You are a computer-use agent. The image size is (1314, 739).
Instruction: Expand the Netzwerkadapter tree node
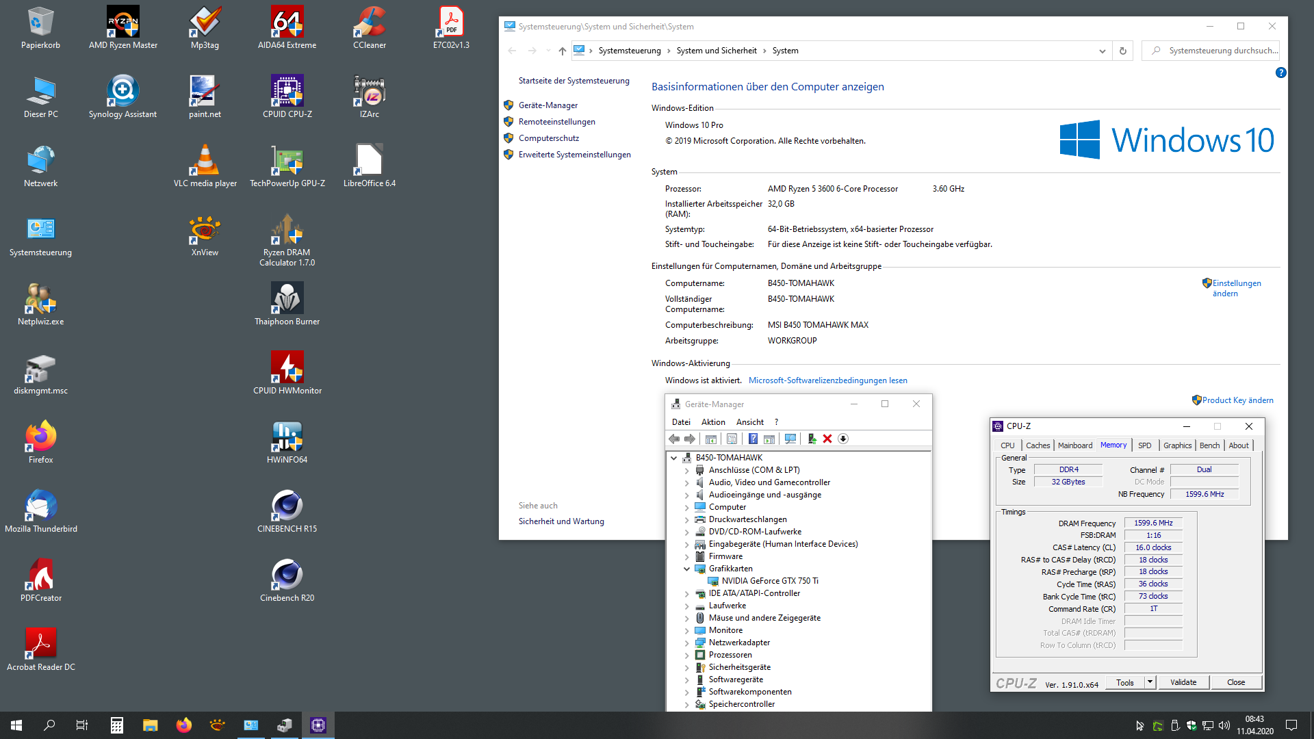(x=686, y=643)
